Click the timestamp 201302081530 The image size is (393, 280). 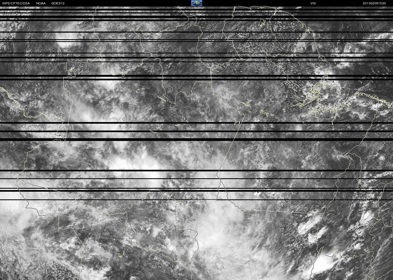click(x=374, y=3)
